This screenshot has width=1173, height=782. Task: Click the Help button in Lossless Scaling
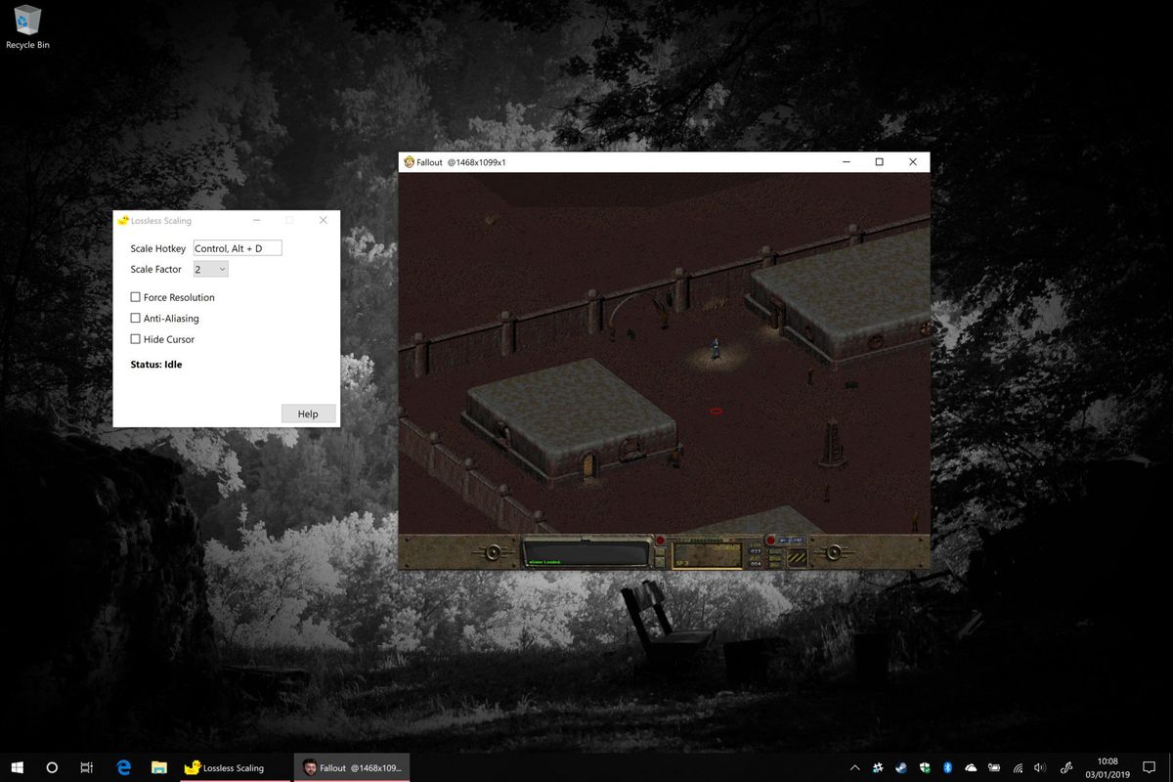point(308,413)
